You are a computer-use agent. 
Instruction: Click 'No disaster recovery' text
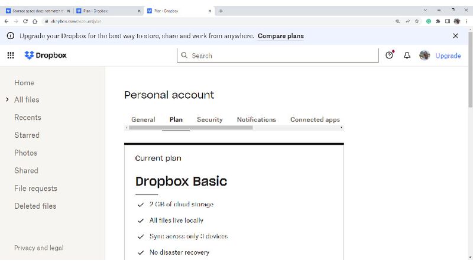[179, 252]
